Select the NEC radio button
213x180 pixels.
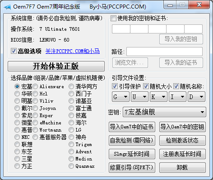tap(17, 137)
